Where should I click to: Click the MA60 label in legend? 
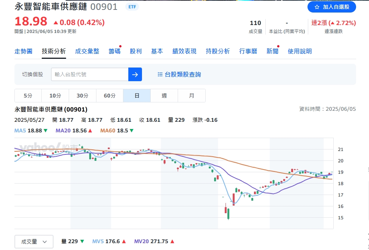coord(108,131)
